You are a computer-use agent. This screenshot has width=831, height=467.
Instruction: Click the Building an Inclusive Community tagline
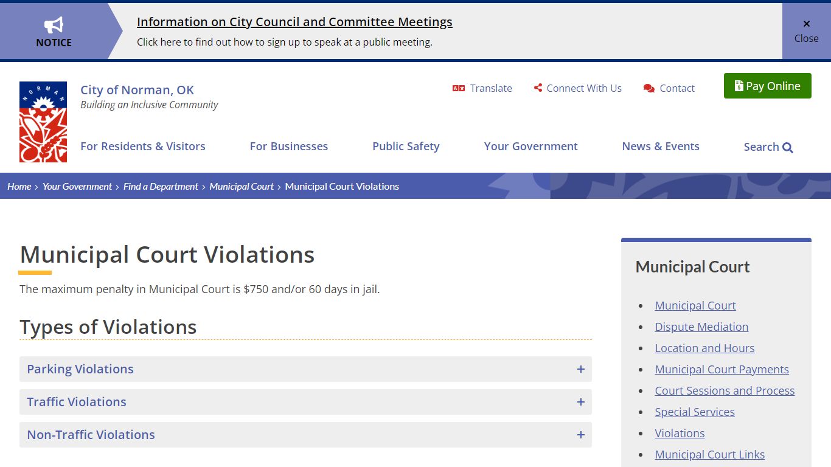click(x=149, y=105)
